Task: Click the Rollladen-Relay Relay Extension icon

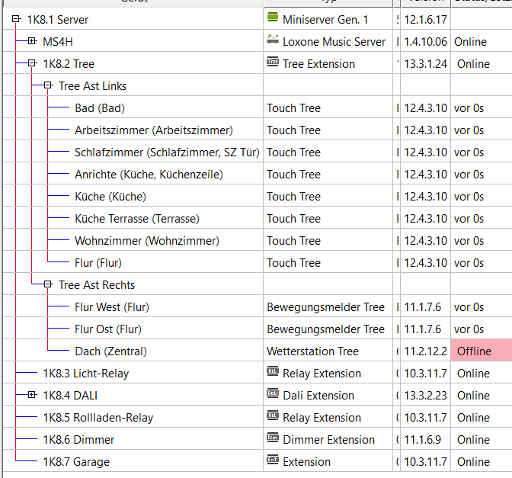Action: [273, 417]
